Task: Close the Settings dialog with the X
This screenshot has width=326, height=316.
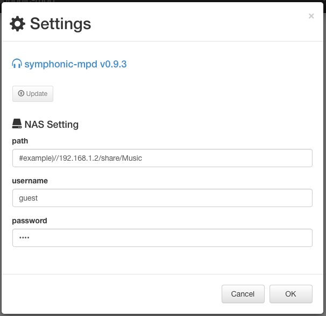Action: click(x=311, y=16)
